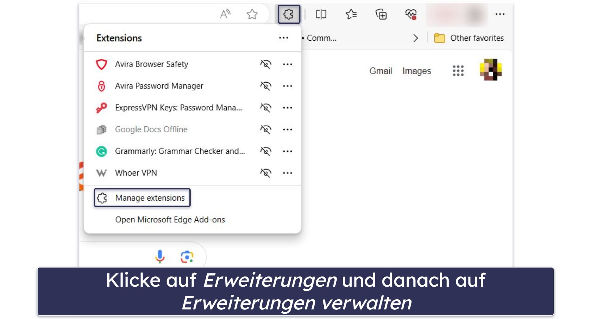Click the Avira Password Manager lock icon
The image size is (591, 319).
[x=101, y=86]
